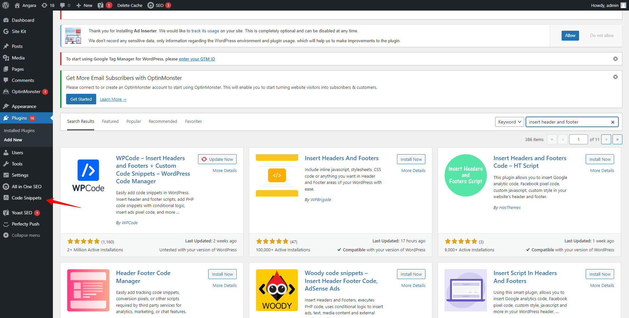Click the WordPress logo in admin bar
The height and width of the screenshot is (318, 629).
pos(6,5)
